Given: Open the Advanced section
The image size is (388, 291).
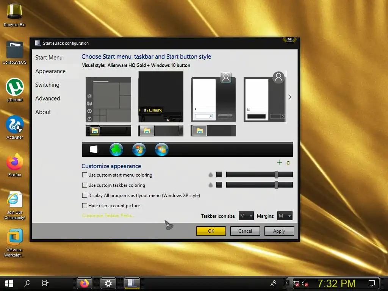Looking at the screenshot, I should (47, 99).
